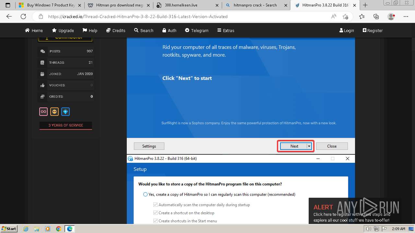The height and width of the screenshot is (233, 415).
Task: Click the Microsoft Edge taskbar icon
Action: [x=70, y=229]
